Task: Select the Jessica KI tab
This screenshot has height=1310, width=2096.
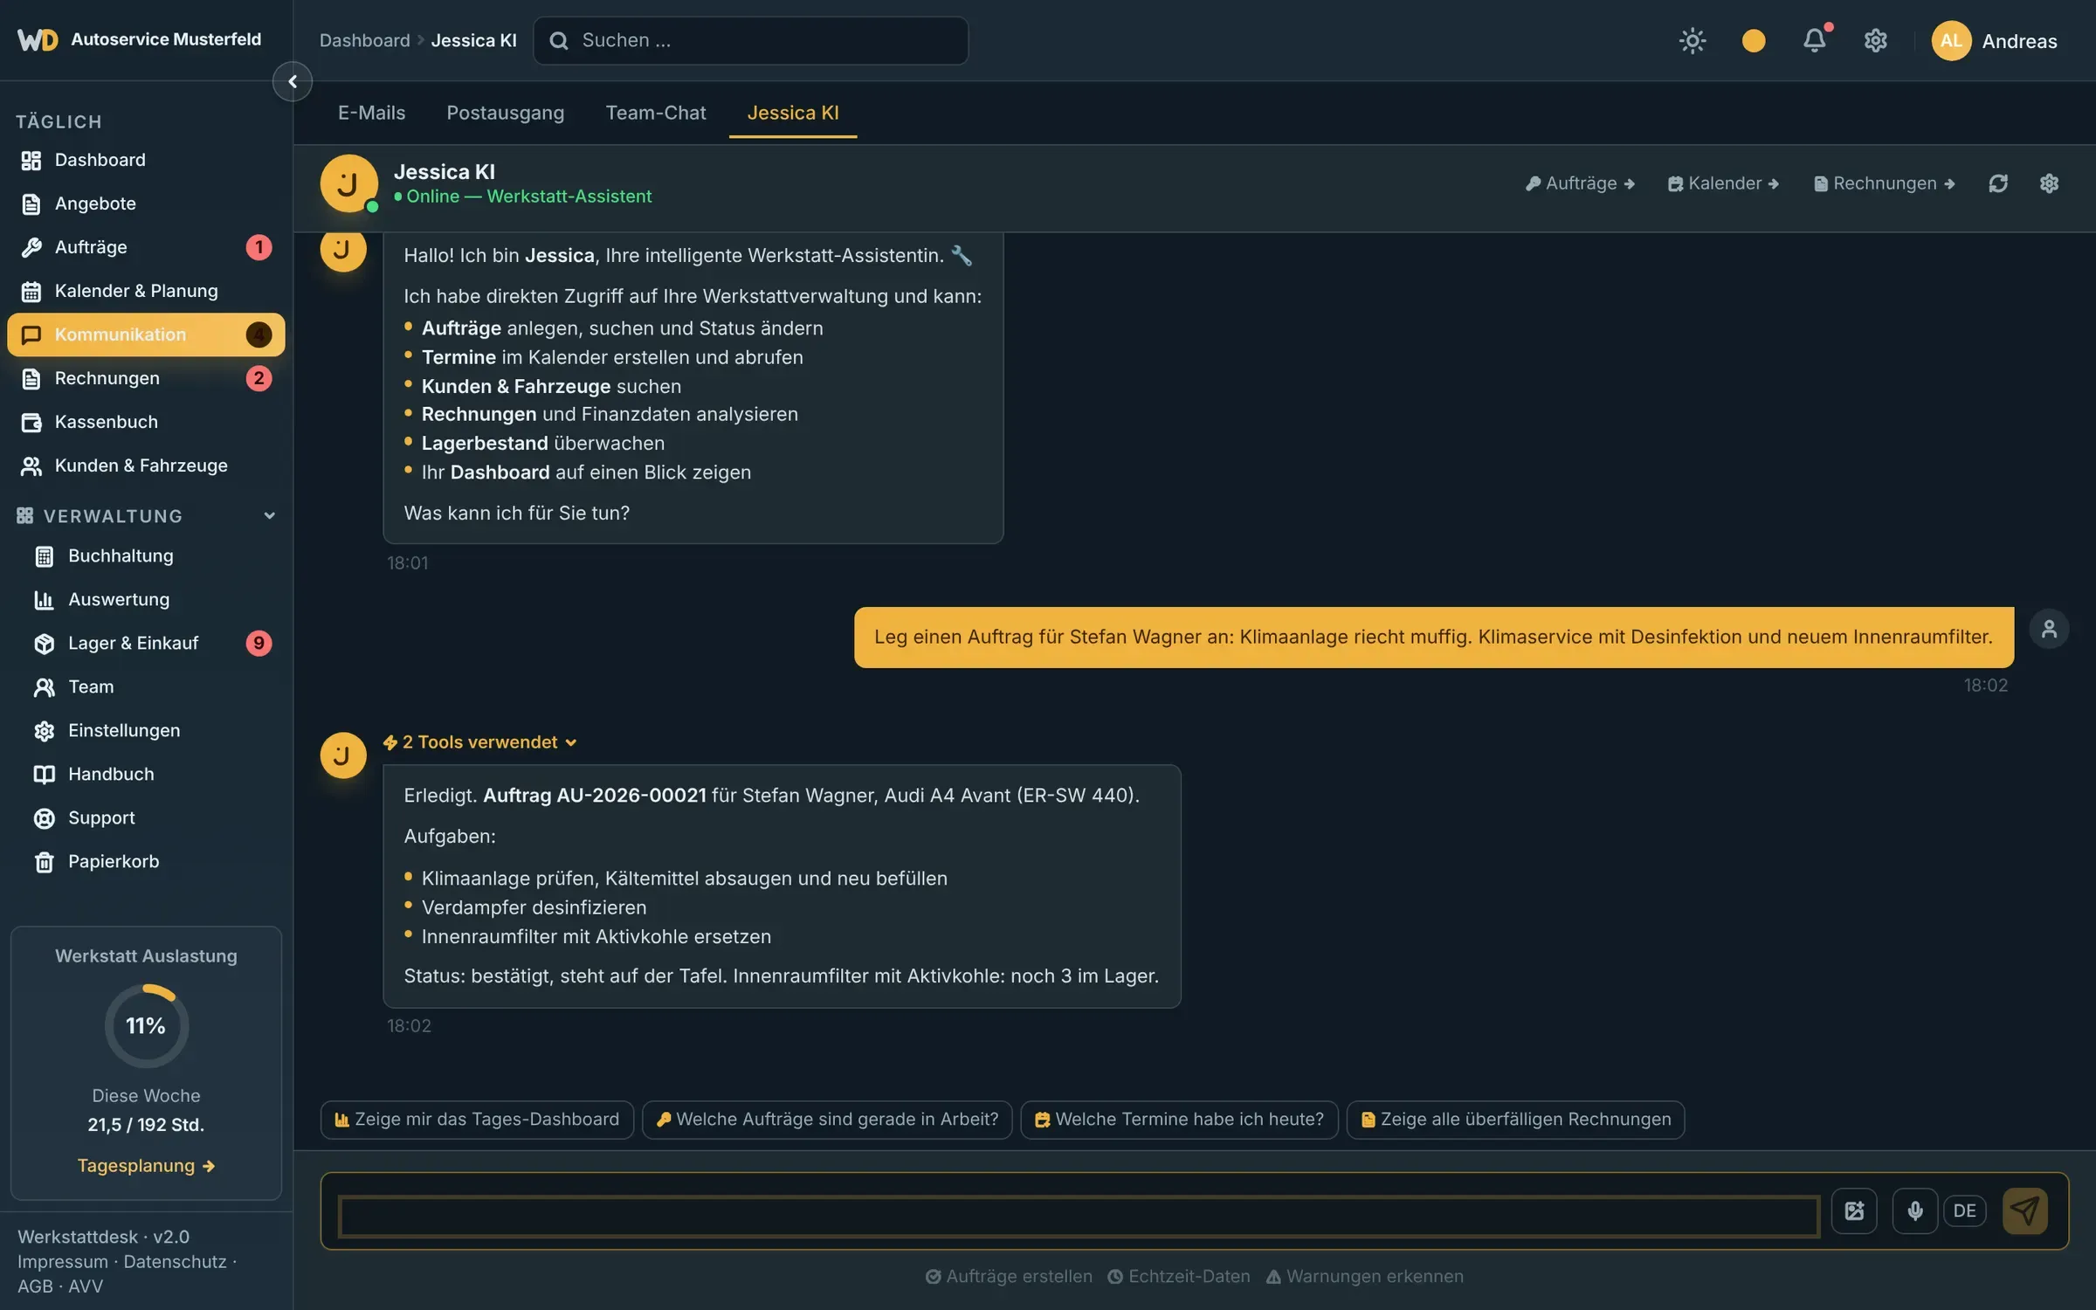Action: (x=793, y=113)
